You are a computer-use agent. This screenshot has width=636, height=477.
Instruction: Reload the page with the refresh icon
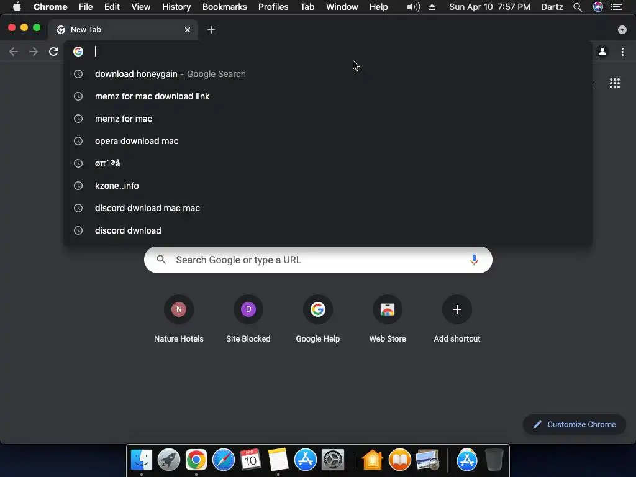click(53, 52)
